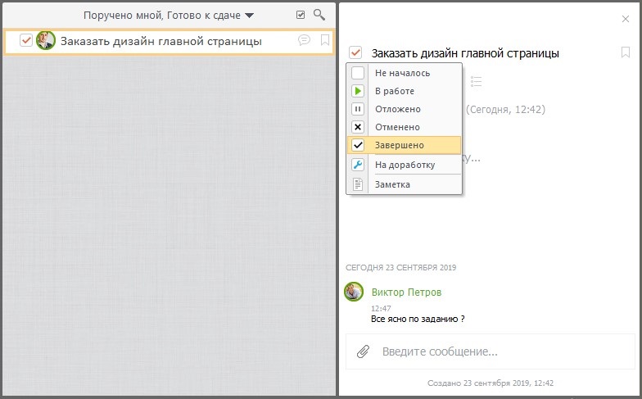This screenshot has width=642, height=399.
Task: Click the assignee avatar in task row
Action: tap(46, 41)
